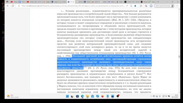This screenshot has width=183, height=103.
Task: Open the Downloads icon
Action: pos(151,6)
